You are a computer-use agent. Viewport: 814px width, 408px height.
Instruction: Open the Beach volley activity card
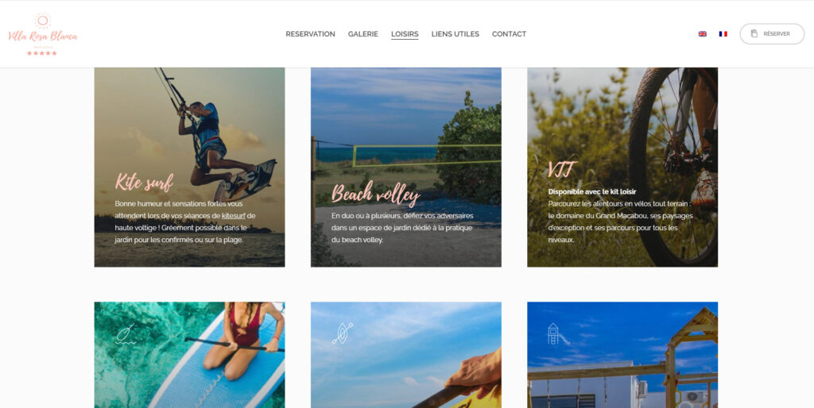point(406,167)
